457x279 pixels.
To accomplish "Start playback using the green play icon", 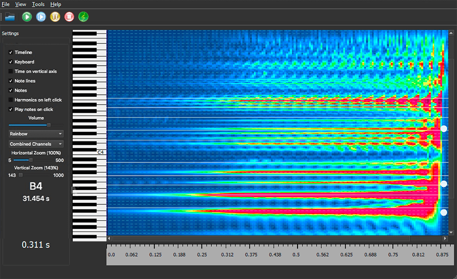I will pyautogui.click(x=27, y=17).
